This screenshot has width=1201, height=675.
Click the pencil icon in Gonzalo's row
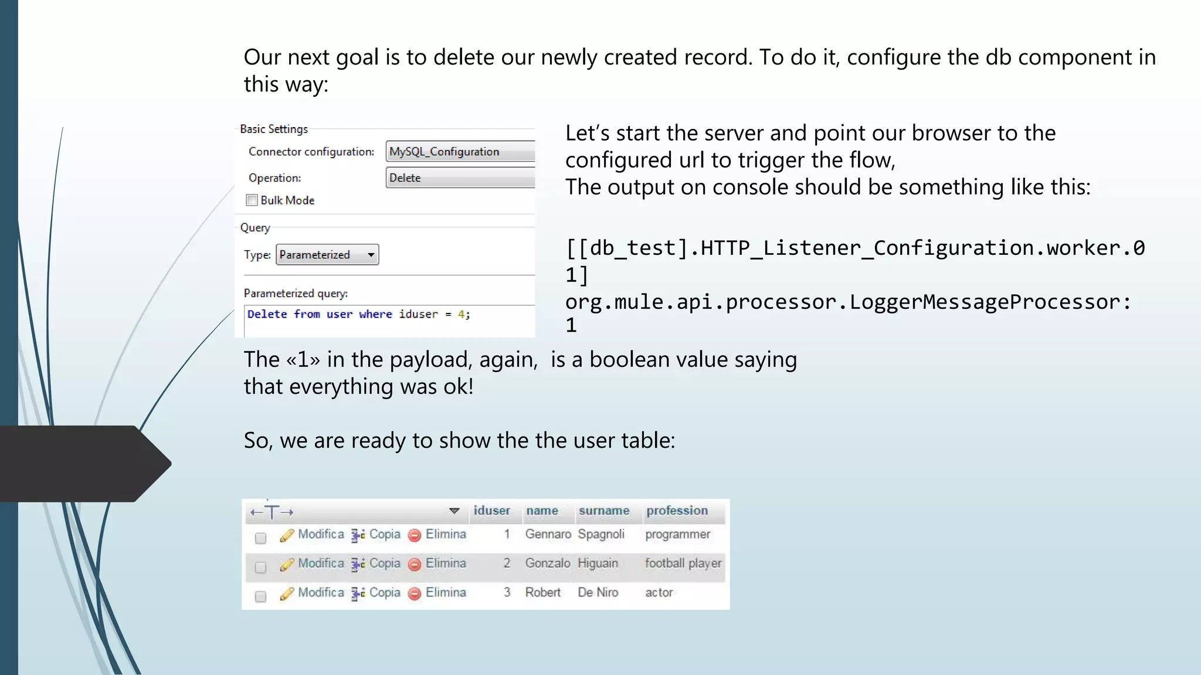[287, 564]
